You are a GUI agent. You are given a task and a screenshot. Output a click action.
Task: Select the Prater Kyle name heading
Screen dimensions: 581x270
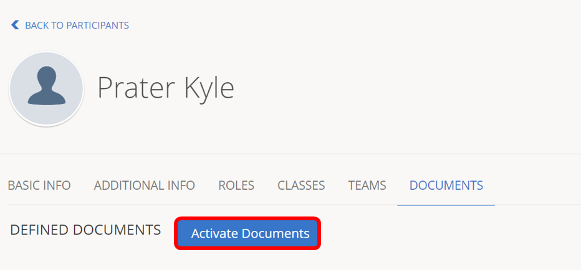coord(166,88)
